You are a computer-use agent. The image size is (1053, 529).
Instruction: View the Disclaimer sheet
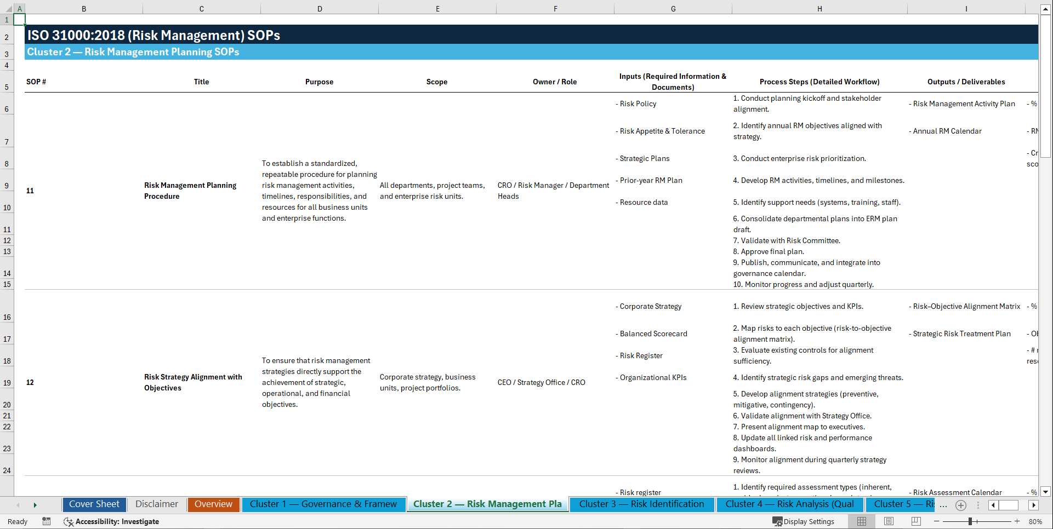(156, 504)
